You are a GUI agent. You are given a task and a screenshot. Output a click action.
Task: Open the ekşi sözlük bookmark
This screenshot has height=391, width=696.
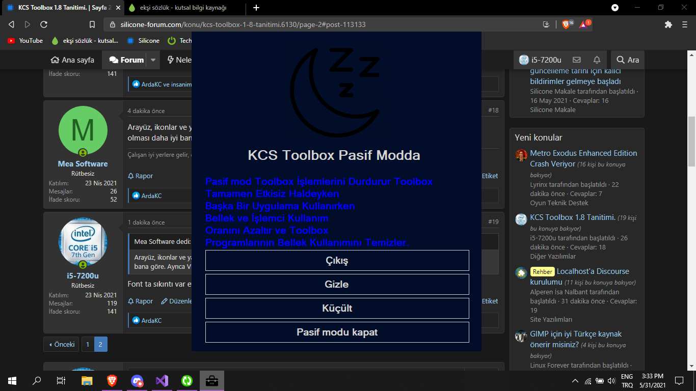[x=85, y=41]
